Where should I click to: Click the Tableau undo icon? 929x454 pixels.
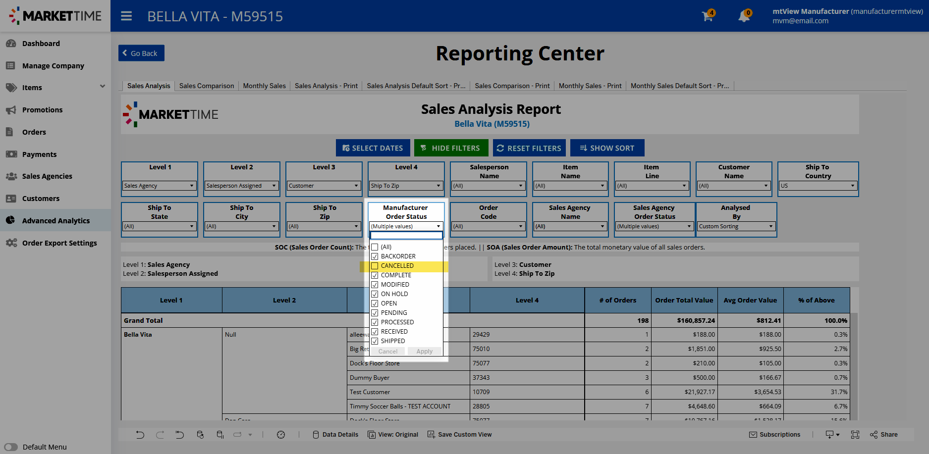(x=140, y=435)
